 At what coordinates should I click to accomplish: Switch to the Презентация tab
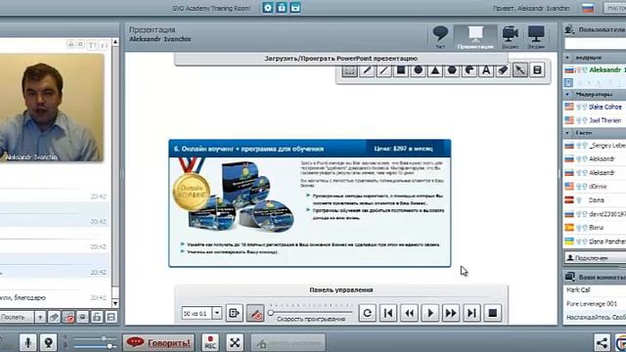pos(475,37)
